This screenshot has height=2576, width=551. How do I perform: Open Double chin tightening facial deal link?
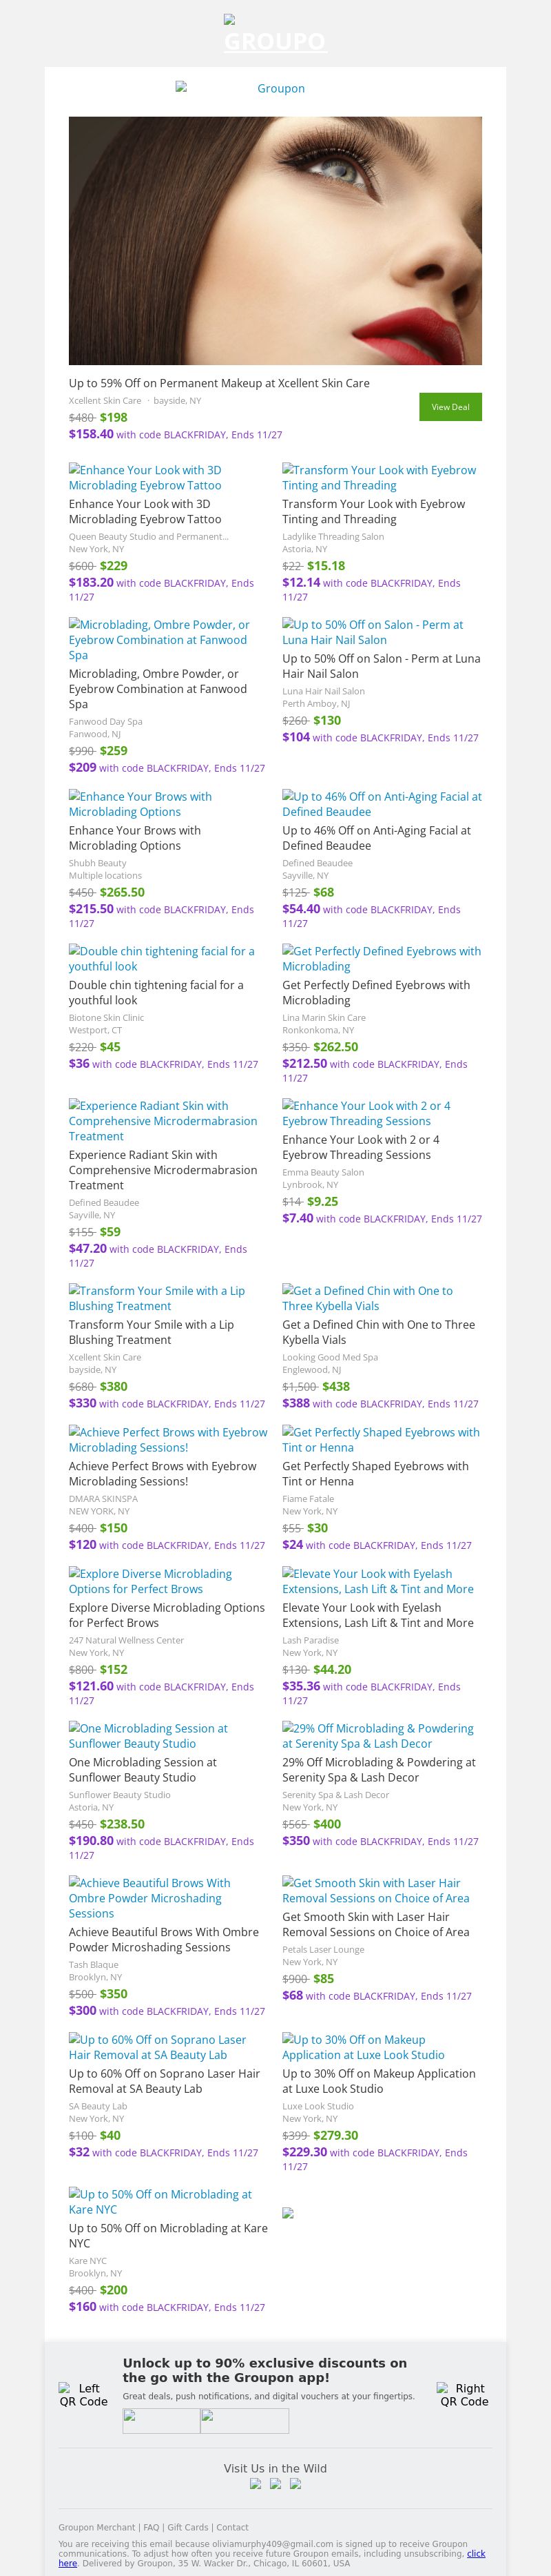(x=160, y=958)
